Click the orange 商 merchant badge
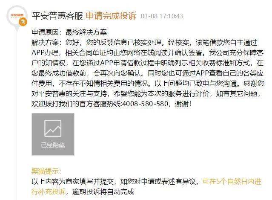This screenshot has width=272, height=200. click(23, 22)
